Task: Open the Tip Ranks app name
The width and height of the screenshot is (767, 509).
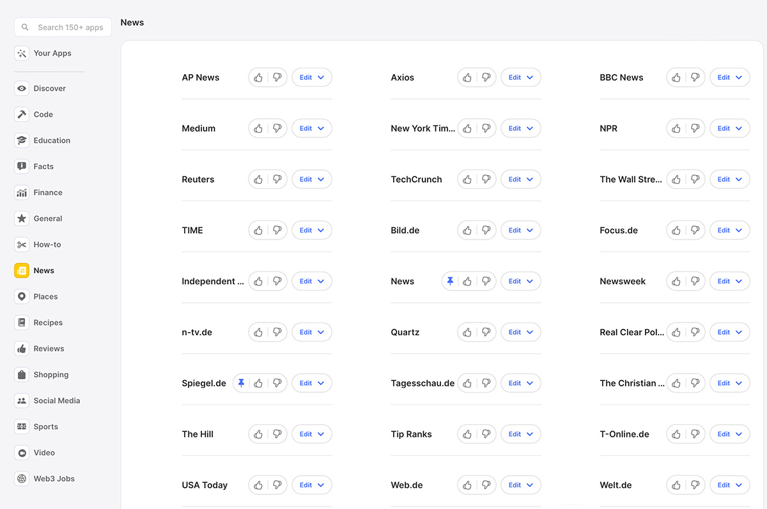Action: [412, 434]
